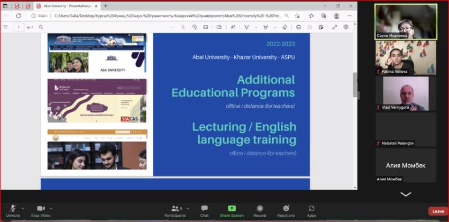Open Zoom Apps
This screenshot has height=222, width=449.
pos(311,211)
